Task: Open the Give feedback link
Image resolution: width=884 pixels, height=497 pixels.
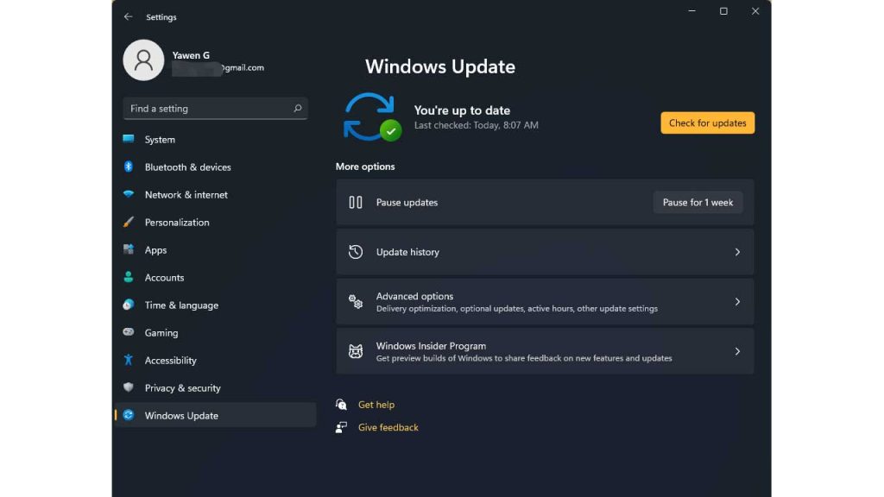Action: pos(388,427)
